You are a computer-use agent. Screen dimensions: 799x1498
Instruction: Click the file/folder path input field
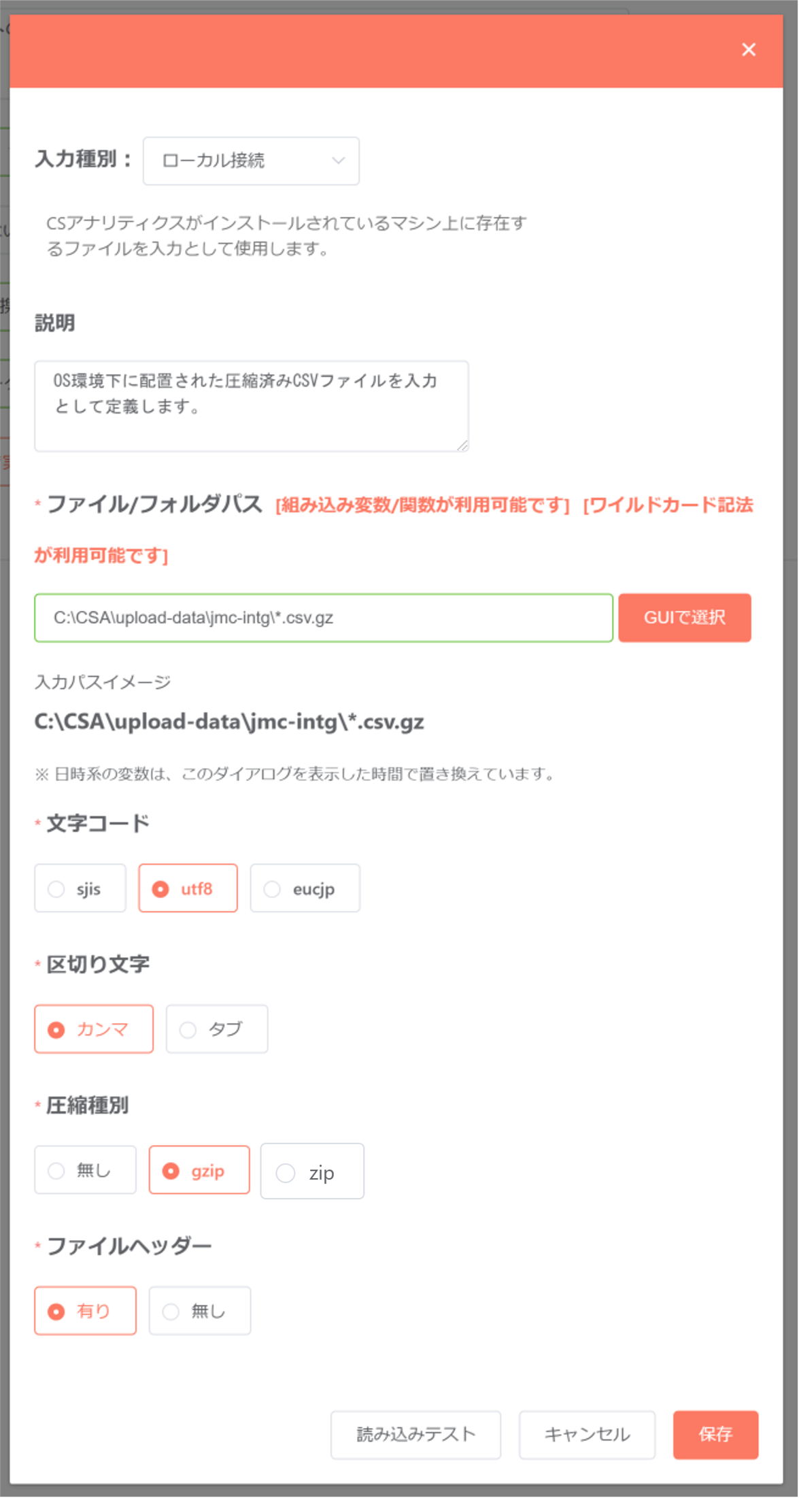pyautogui.click(x=324, y=618)
